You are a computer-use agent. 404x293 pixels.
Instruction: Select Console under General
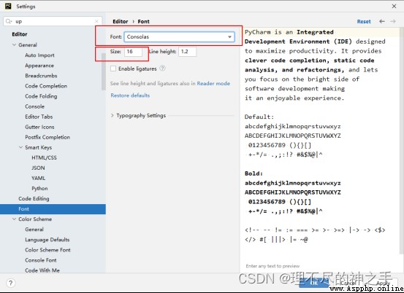tap(35, 106)
